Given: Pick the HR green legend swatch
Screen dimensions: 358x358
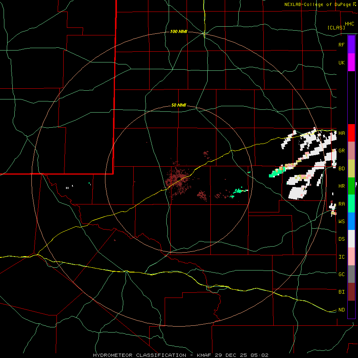Looking at the screenshot, I should pyautogui.click(x=351, y=186).
